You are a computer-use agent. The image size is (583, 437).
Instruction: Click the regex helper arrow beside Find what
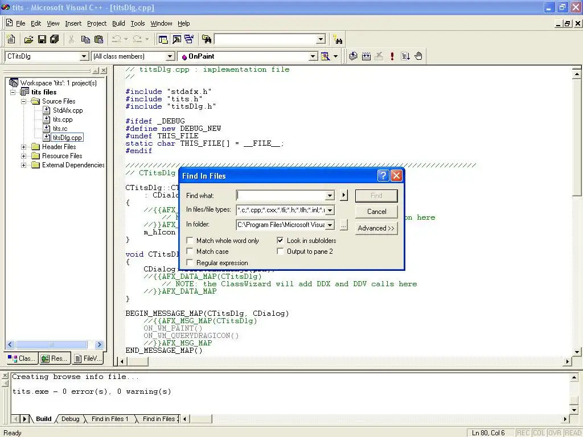[343, 195]
